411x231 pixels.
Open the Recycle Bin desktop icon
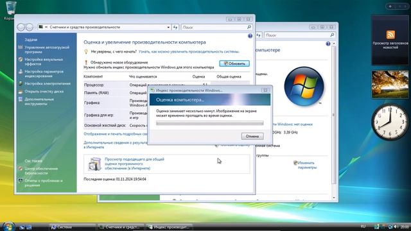pos(10,10)
